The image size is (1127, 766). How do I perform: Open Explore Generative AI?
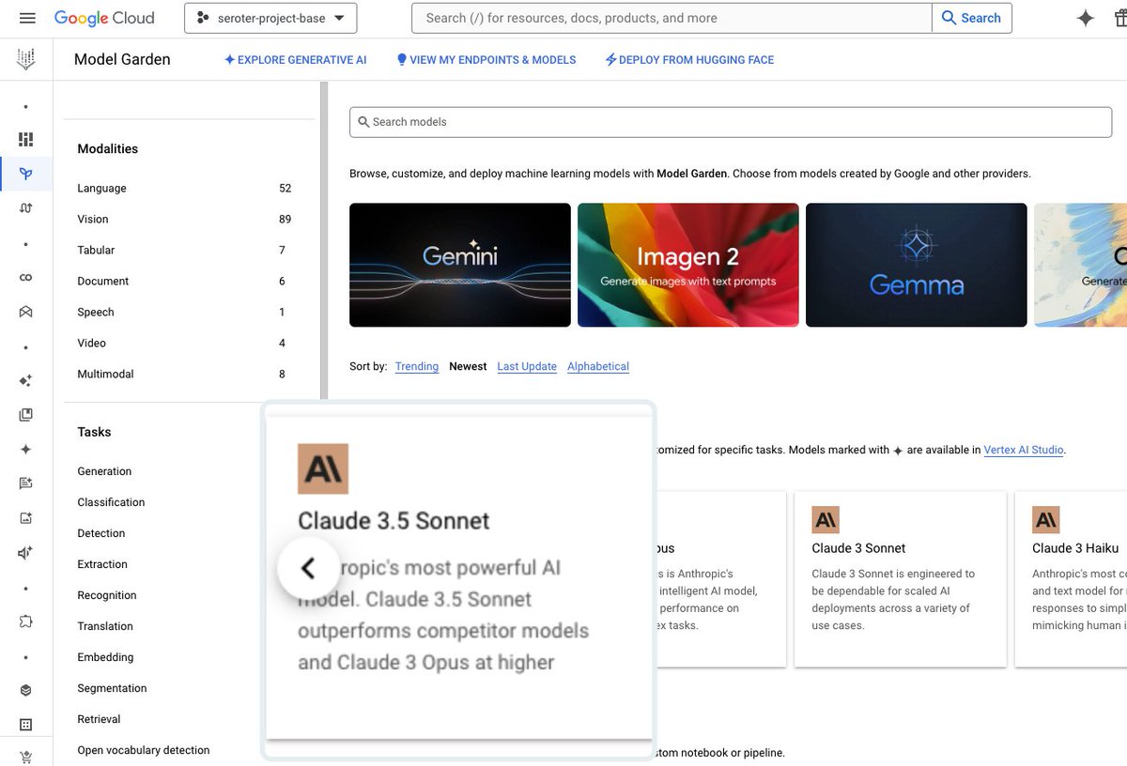295,60
